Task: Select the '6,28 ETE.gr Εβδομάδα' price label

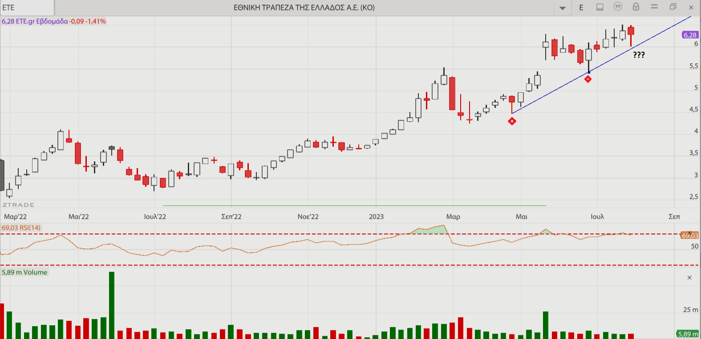Action: tap(35, 21)
